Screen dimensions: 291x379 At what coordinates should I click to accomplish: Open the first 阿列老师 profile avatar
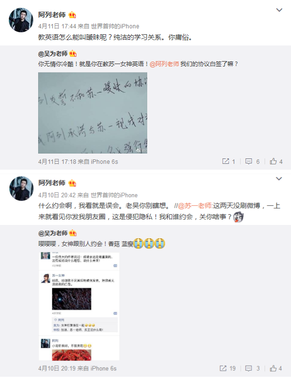[21, 20]
